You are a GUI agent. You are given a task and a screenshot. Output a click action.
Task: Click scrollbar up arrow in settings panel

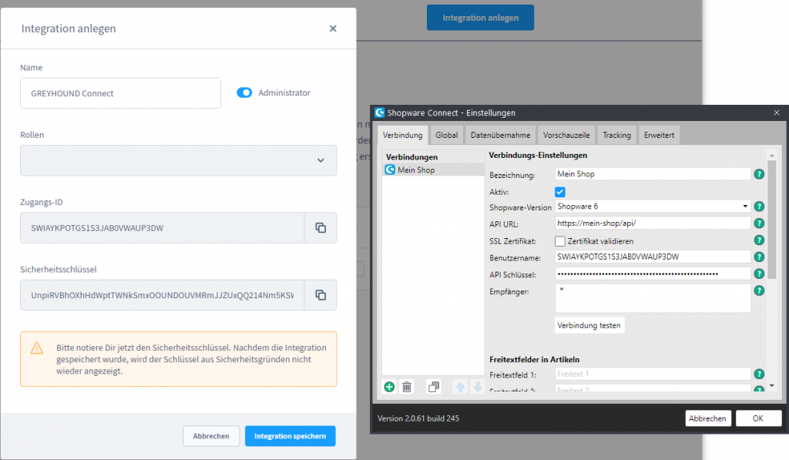point(772,156)
